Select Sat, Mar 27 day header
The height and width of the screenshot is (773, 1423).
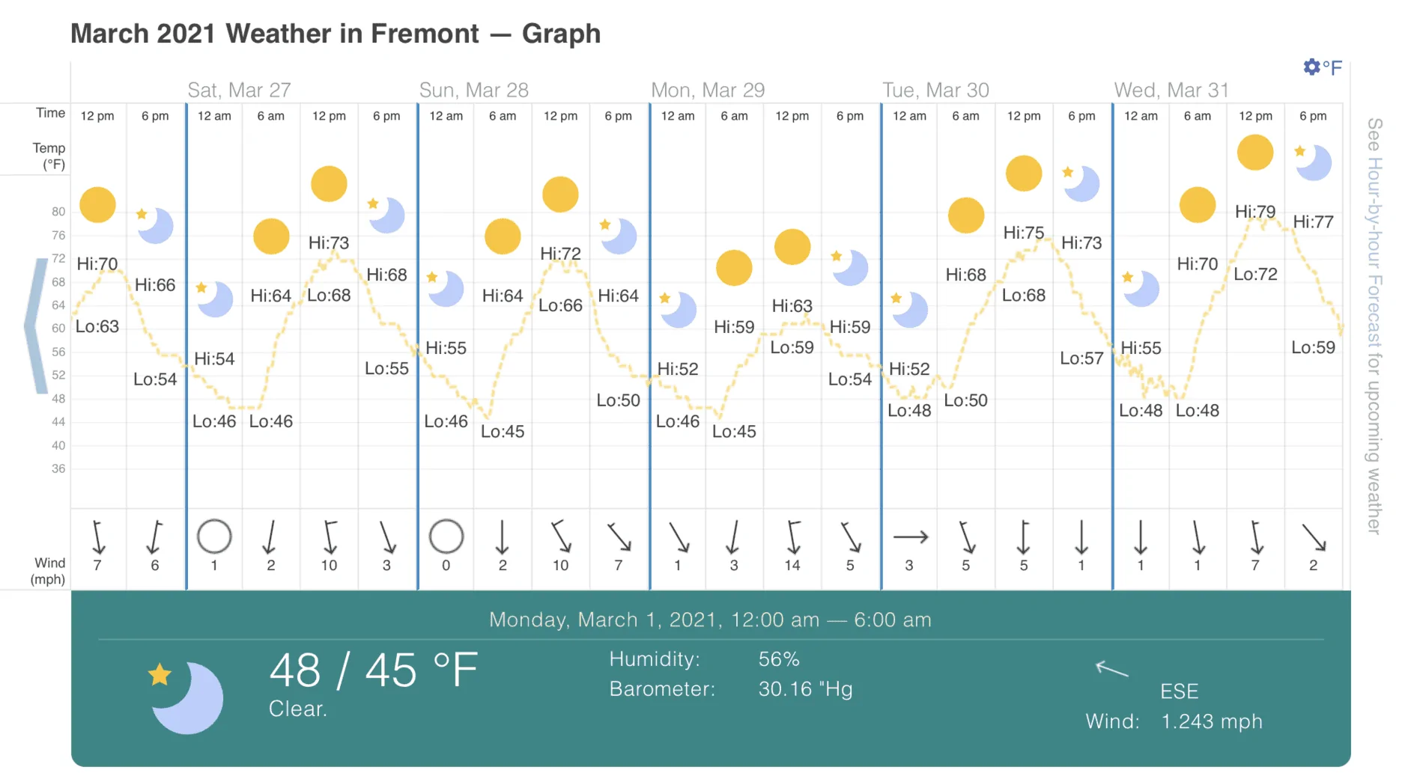[x=239, y=90]
